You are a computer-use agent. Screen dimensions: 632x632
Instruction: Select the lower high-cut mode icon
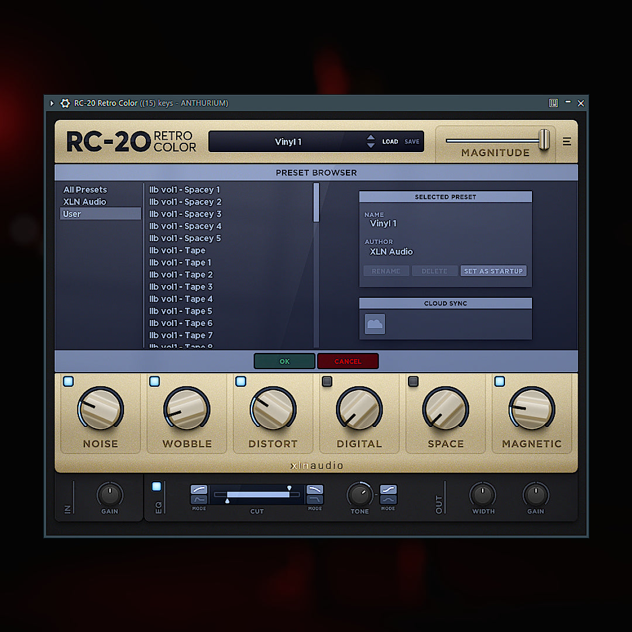click(x=315, y=500)
